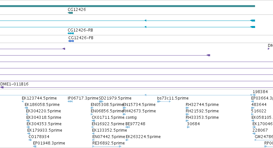Select the bs73c11.5prime feature arrow

[x=164, y=101]
